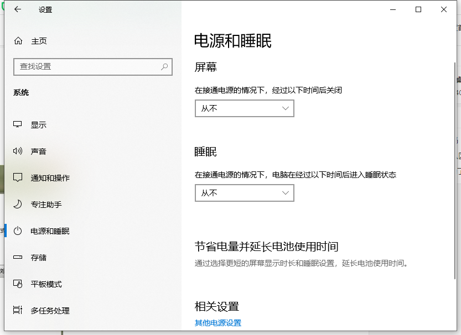Select the 显示 display icon in sidebar
Image resolution: width=461 pixels, height=335 pixels.
(x=17, y=124)
